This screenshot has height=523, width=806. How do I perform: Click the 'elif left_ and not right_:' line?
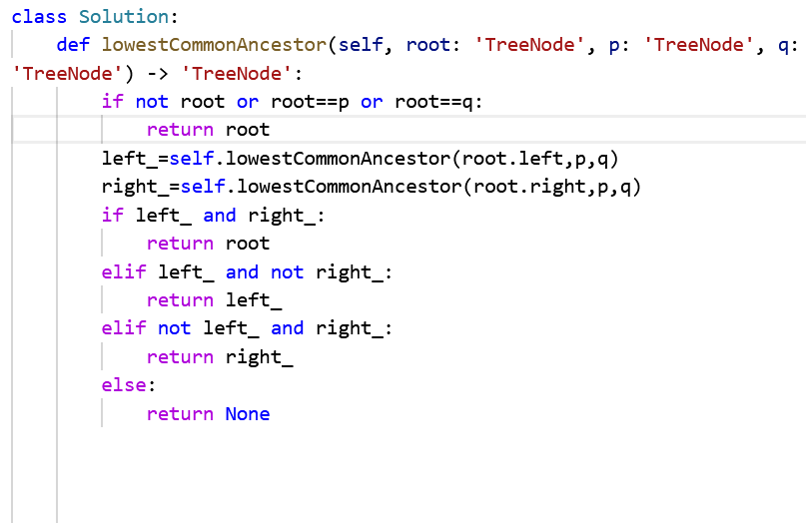click(247, 272)
